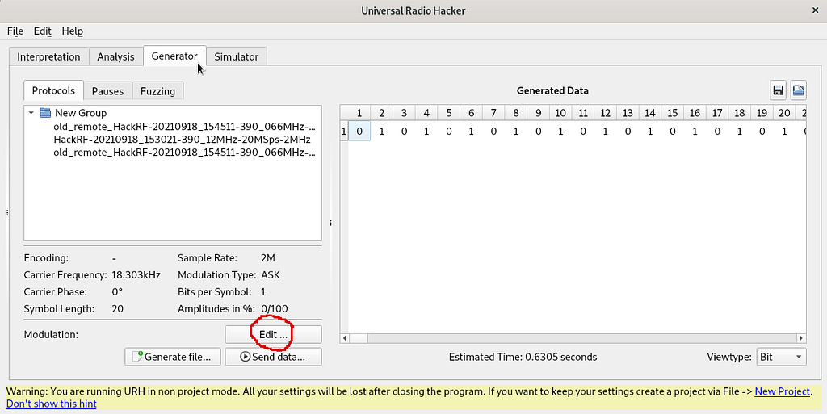
Task: Select the first old_remote_HackRF protocol entry
Action: (185, 127)
